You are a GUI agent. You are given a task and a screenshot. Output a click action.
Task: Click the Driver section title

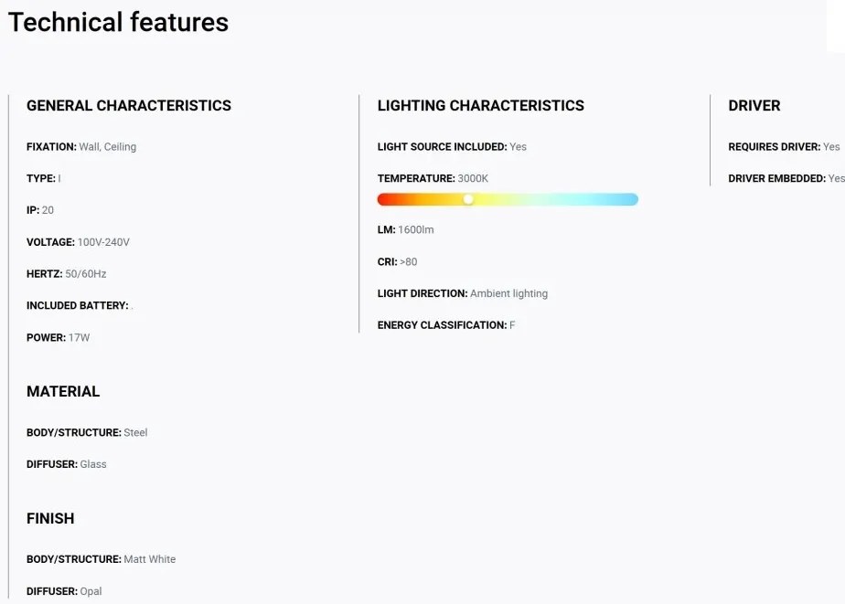pyautogui.click(x=754, y=105)
